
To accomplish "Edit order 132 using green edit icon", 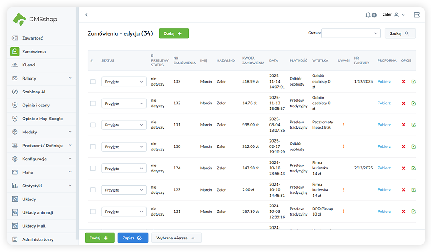I will pyautogui.click(x=414, y=103).
